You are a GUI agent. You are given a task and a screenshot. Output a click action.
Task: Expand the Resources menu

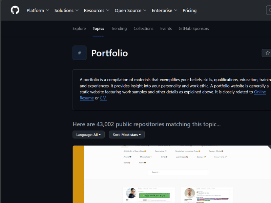click(x=97, y=10)
